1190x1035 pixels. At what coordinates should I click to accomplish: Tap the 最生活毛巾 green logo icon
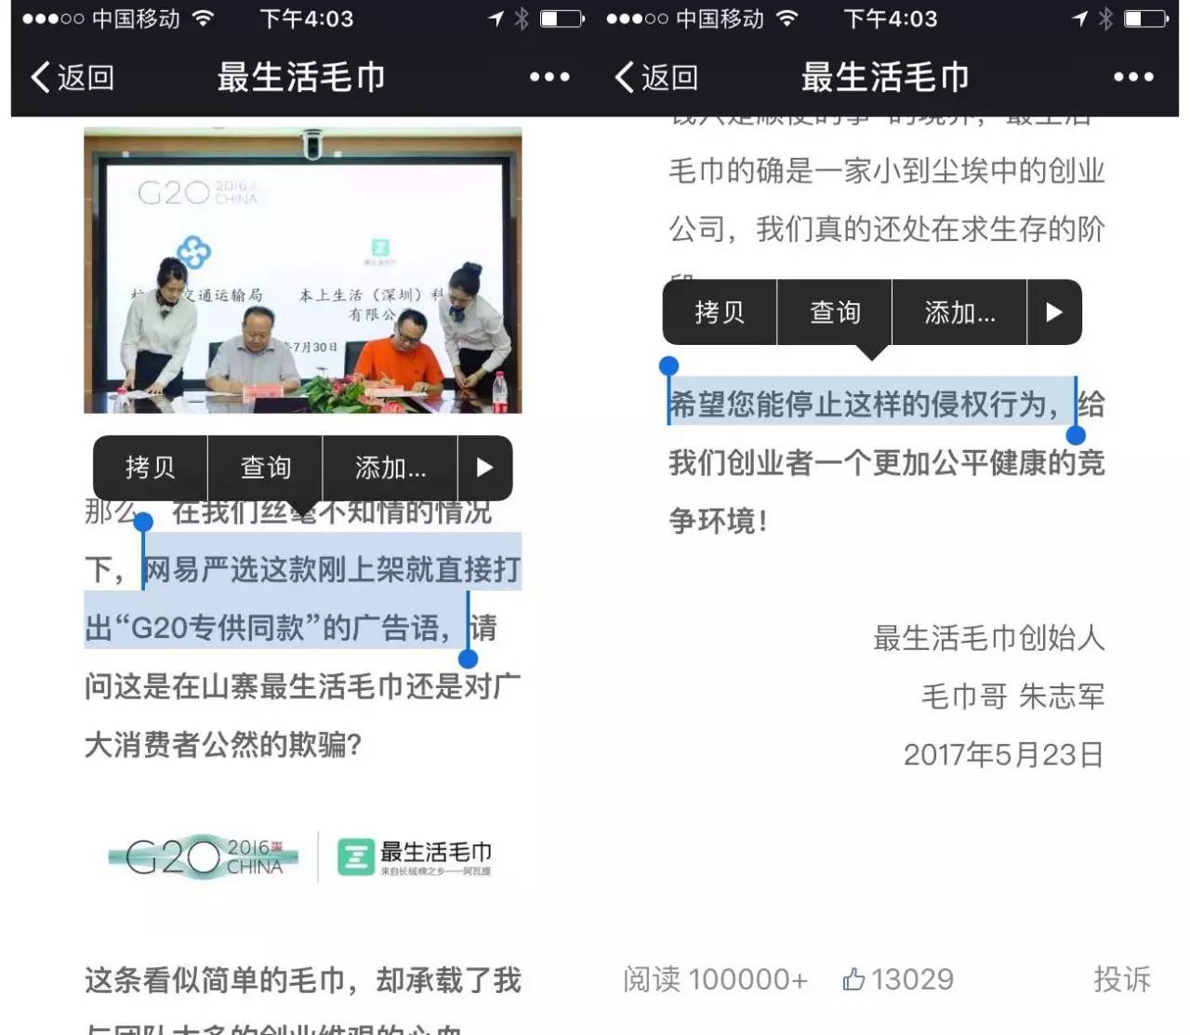[x=355, y=856]
